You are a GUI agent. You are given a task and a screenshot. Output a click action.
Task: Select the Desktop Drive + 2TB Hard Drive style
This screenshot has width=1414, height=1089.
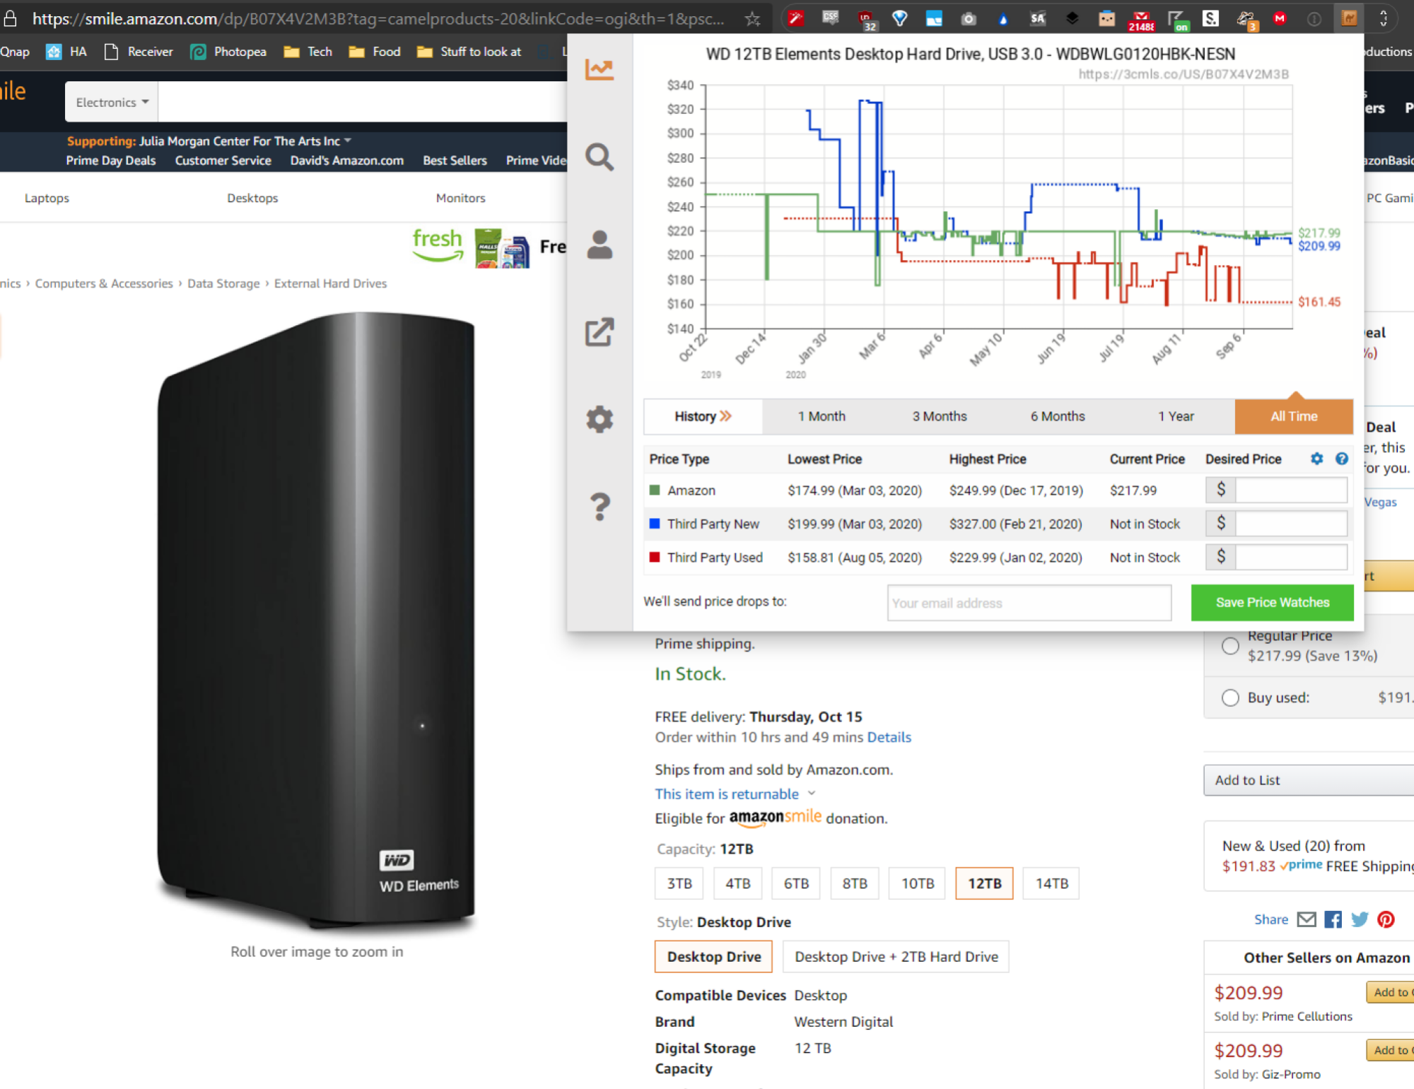[x=896, y=957]
